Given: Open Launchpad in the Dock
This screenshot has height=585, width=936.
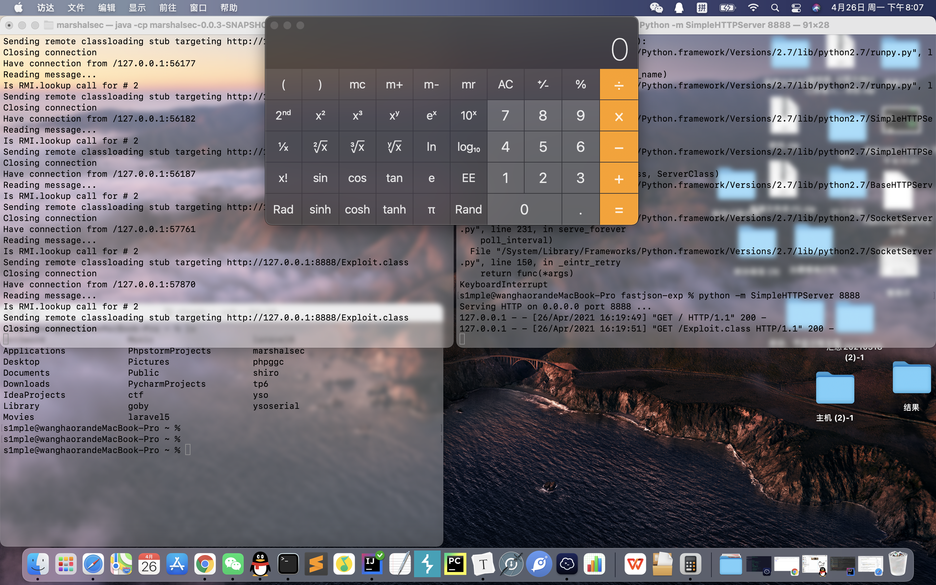Looking at the screenshot, I should coord(66,564).
